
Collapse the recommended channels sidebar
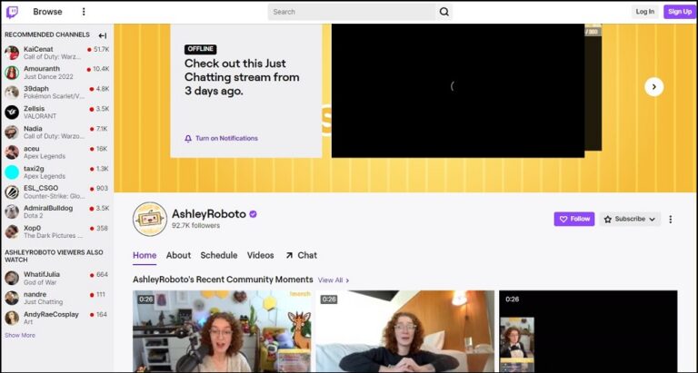tap(103, 35)
